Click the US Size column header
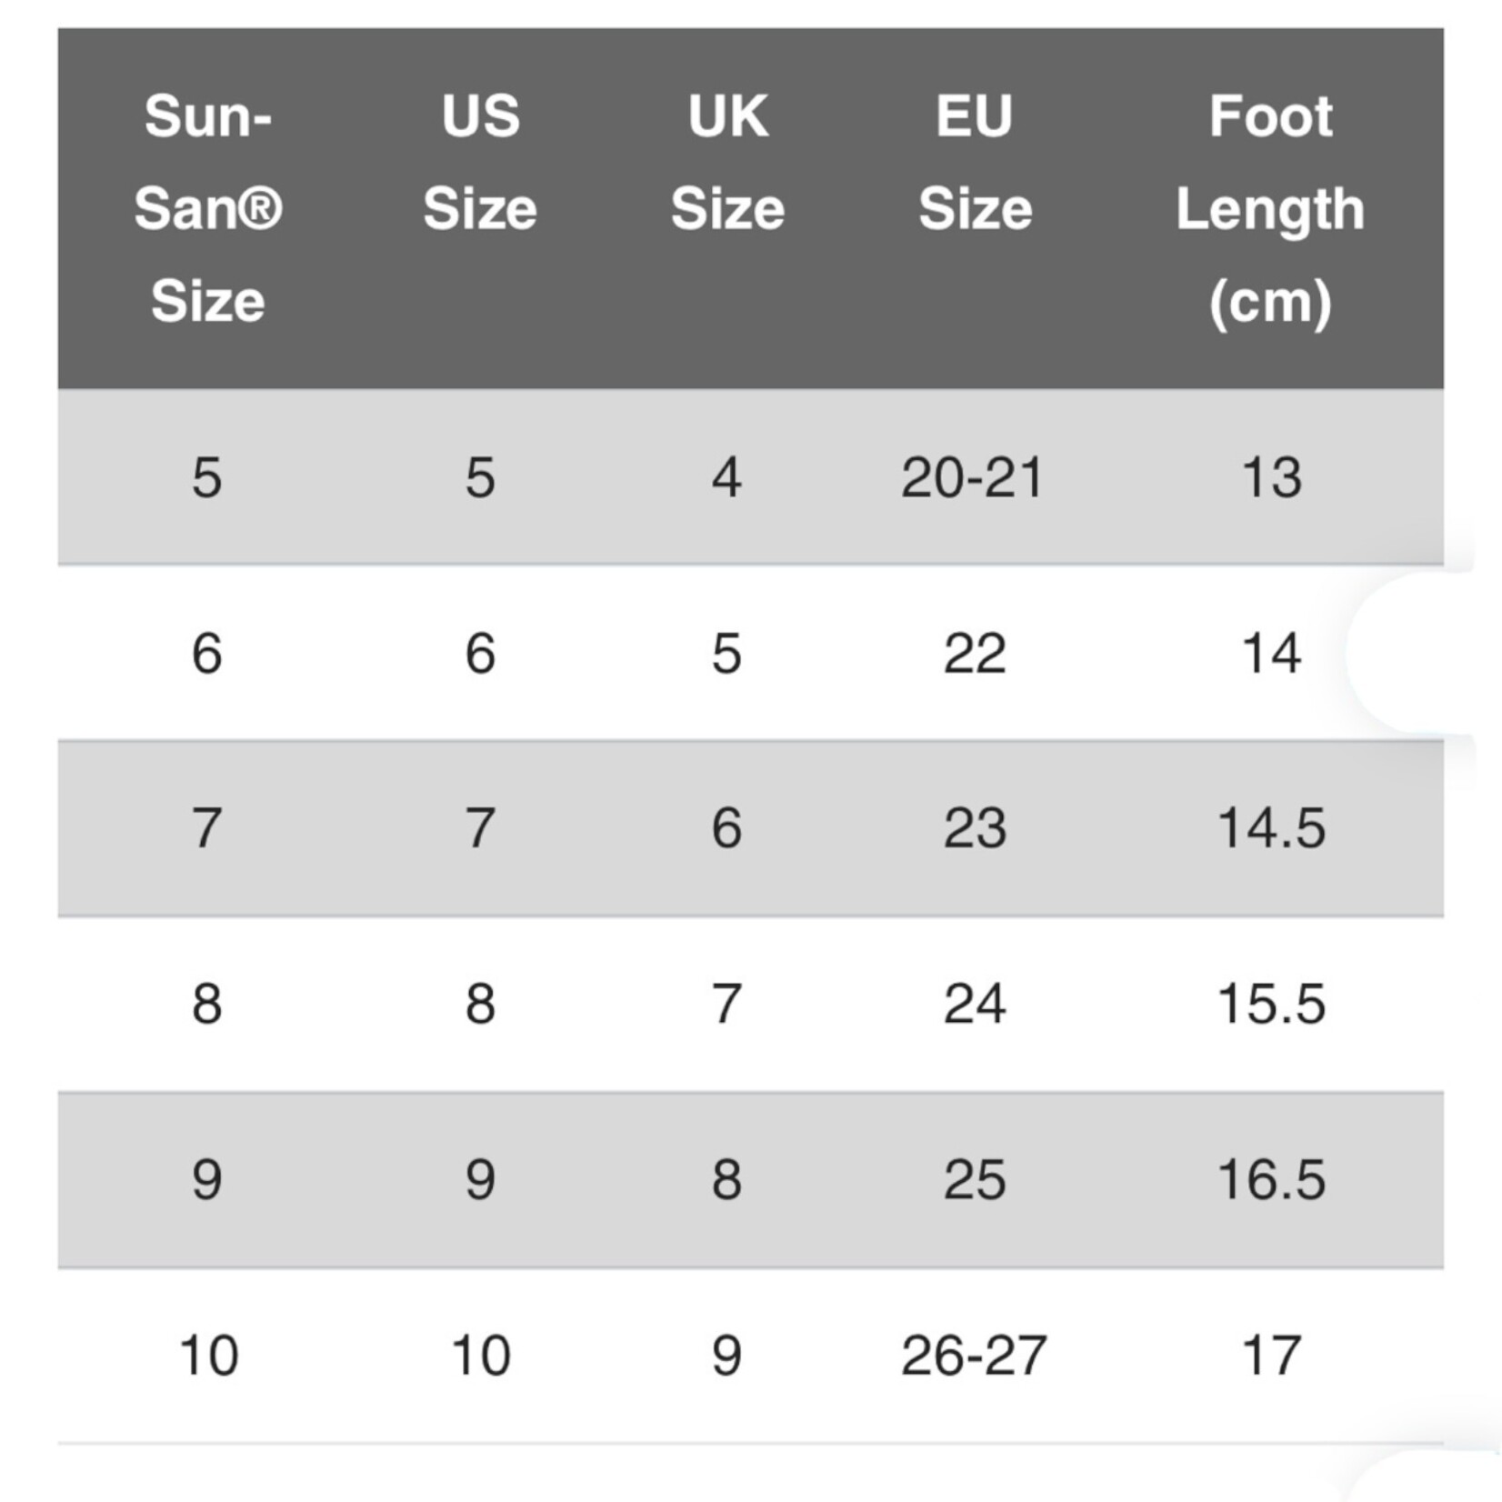The width and height of the screenshot is (1502, 1502). pyautogui.click(x=480, y=163)
